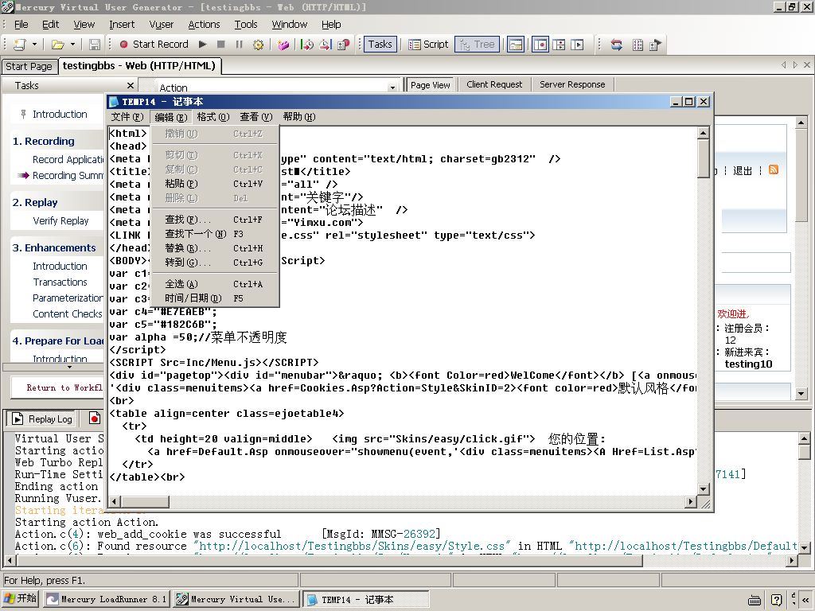Click the right tab-scroll arrow
The height and width of the screenshot is (611, 815).
pyautogui.click(x=795, y=65)
